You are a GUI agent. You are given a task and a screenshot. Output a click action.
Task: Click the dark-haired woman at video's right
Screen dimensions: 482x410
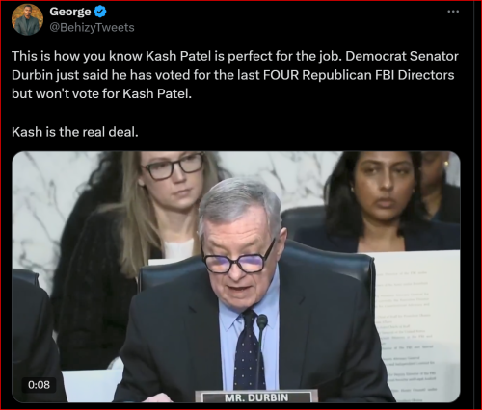379,200
